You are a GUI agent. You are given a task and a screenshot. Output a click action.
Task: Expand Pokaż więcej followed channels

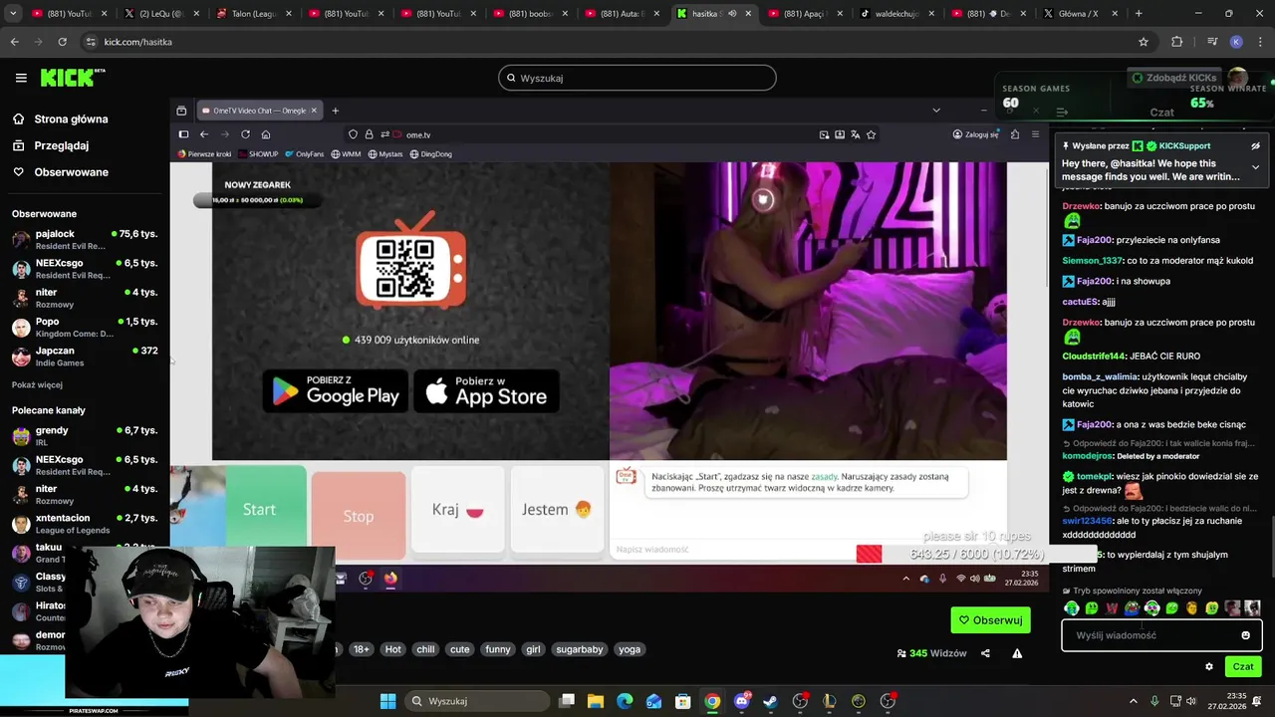pos(37,385)
